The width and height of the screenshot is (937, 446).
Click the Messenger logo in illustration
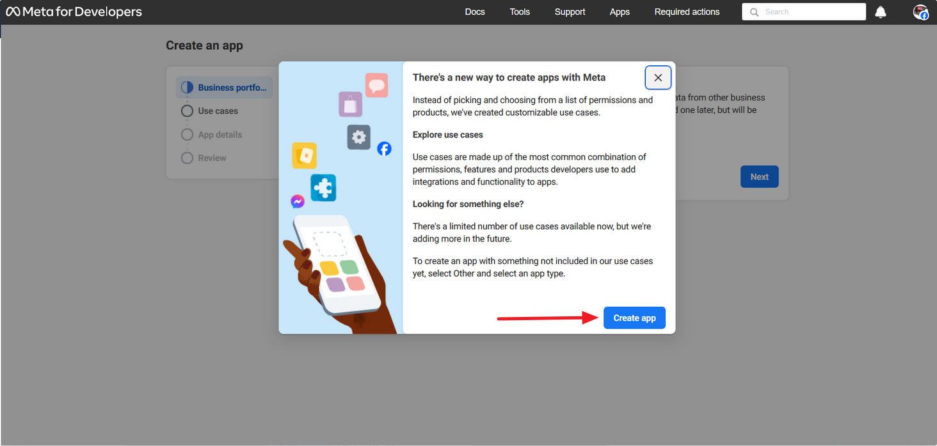point(298,201)
